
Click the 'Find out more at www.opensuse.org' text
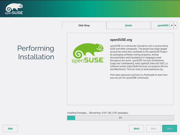pos(145,69)
